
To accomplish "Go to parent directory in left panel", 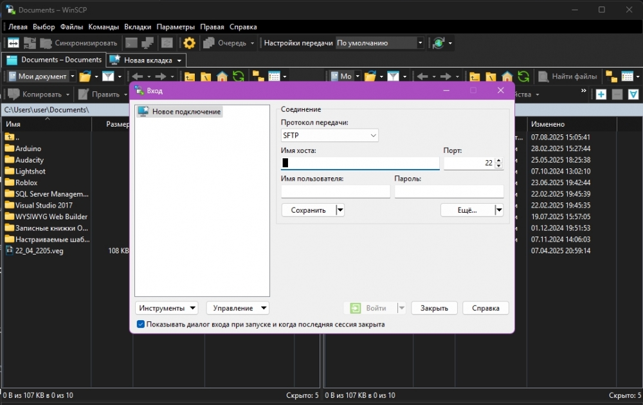I will click(x=189, y=76).
